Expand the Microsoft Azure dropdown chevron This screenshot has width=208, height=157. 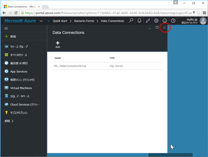tap(41, 21)
